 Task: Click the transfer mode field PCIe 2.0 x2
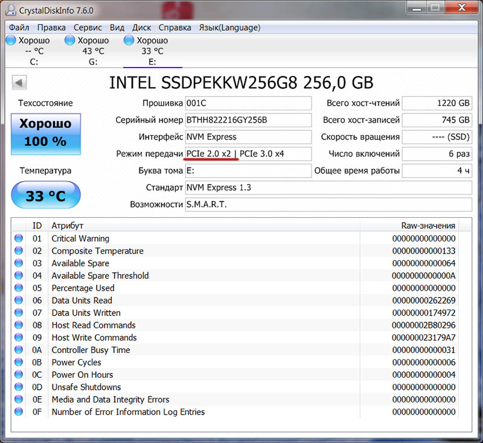coord(248,154)
